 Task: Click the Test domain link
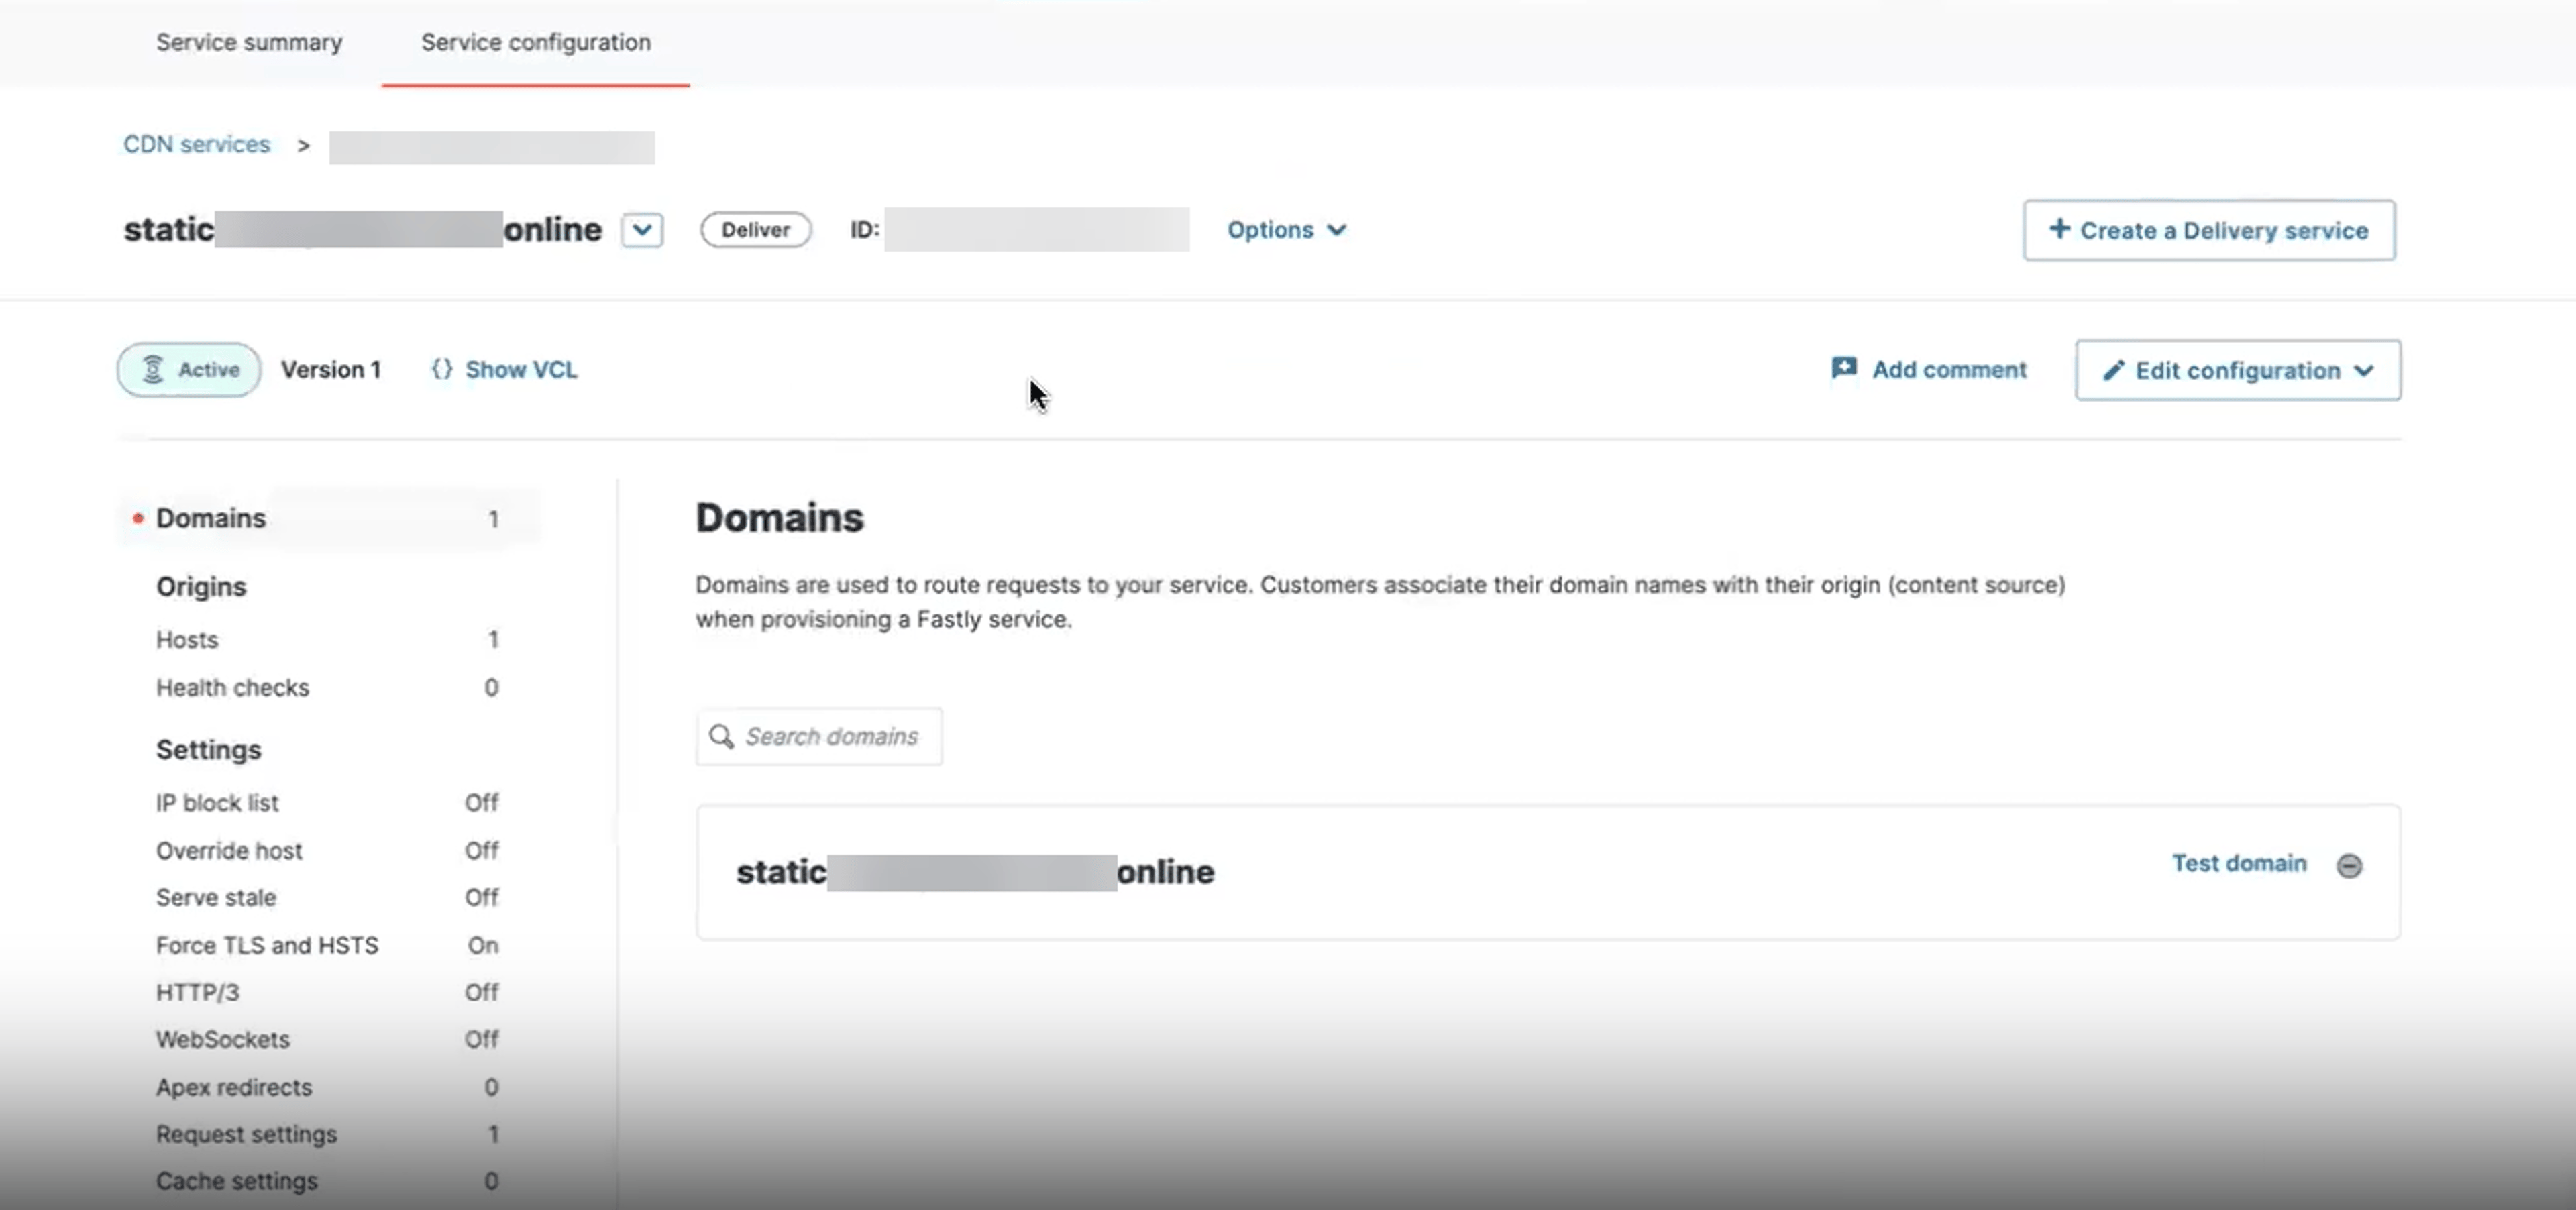[2239, 863]
